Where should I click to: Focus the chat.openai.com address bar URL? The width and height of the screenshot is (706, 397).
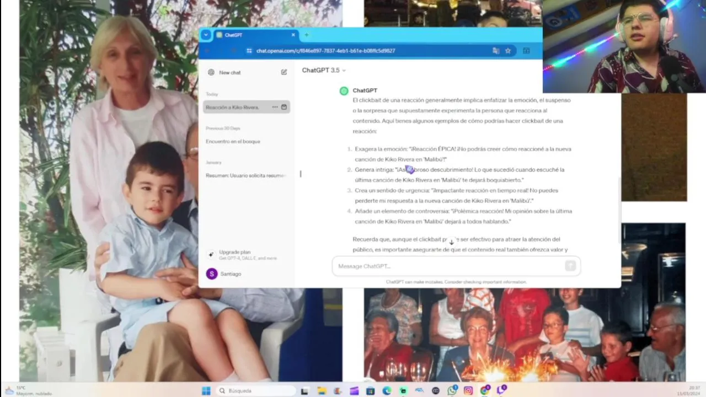325,51
